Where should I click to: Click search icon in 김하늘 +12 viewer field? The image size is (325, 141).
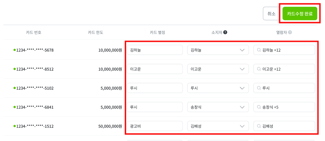pos(259,50)
